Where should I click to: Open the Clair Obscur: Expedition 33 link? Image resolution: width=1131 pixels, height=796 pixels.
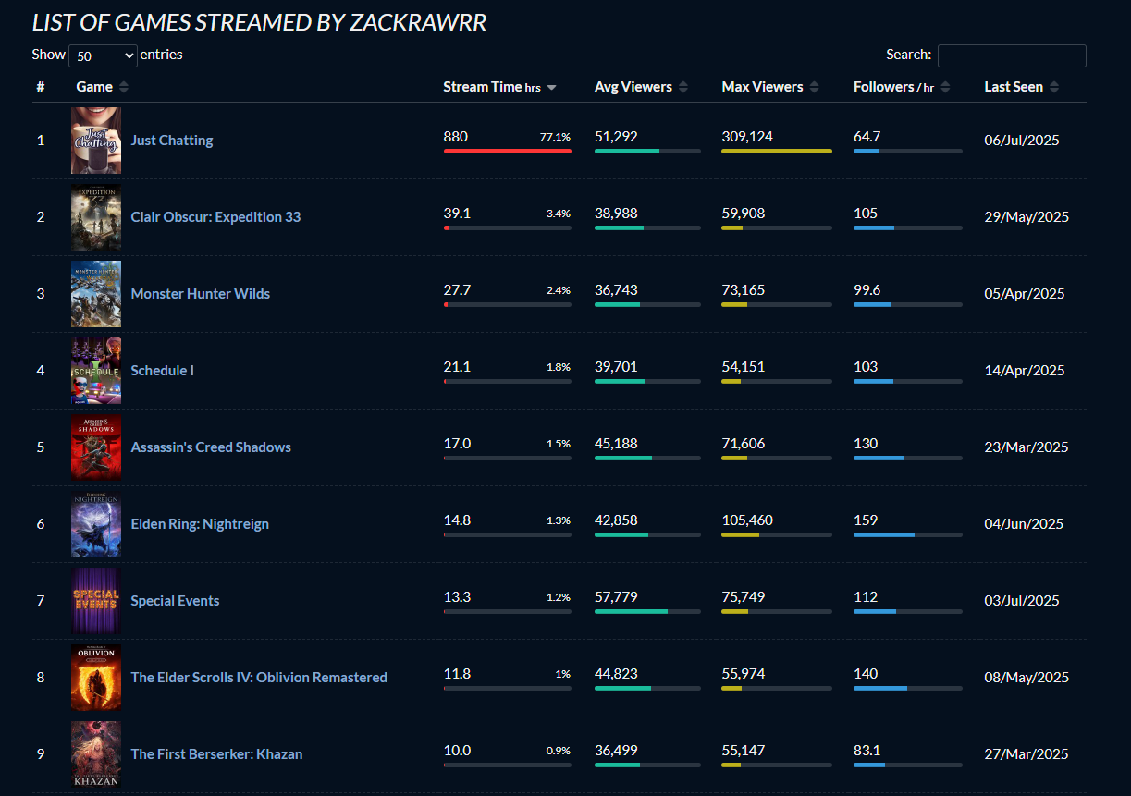point(215,217)
